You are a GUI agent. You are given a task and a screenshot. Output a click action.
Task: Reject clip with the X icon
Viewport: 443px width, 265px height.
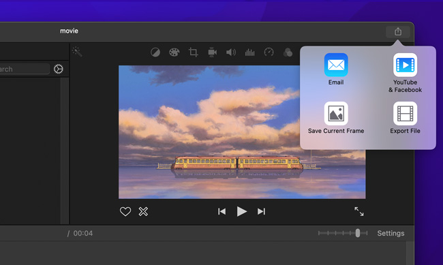pos(143,211)
